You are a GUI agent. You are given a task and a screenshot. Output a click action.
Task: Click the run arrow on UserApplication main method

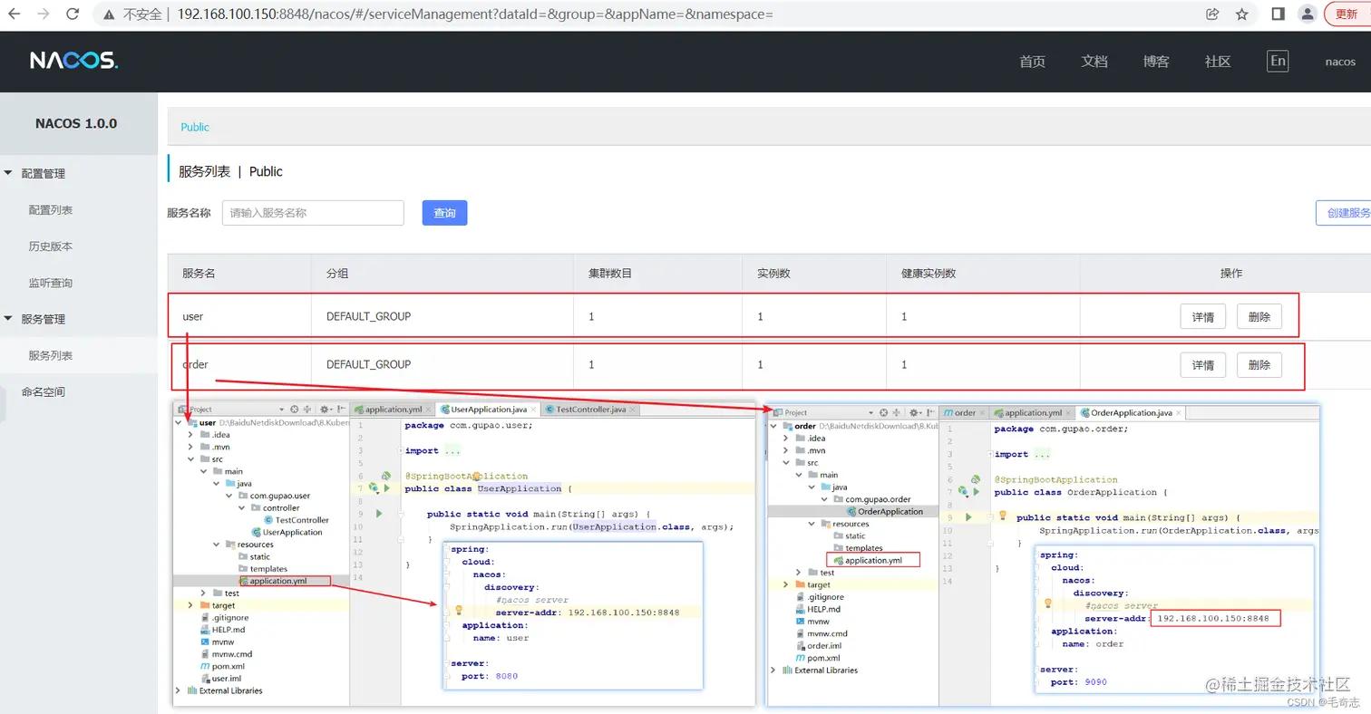coord(379,514)
